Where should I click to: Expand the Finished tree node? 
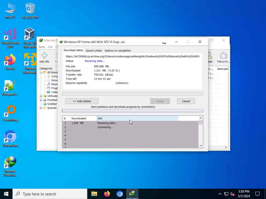pos(41,100)
